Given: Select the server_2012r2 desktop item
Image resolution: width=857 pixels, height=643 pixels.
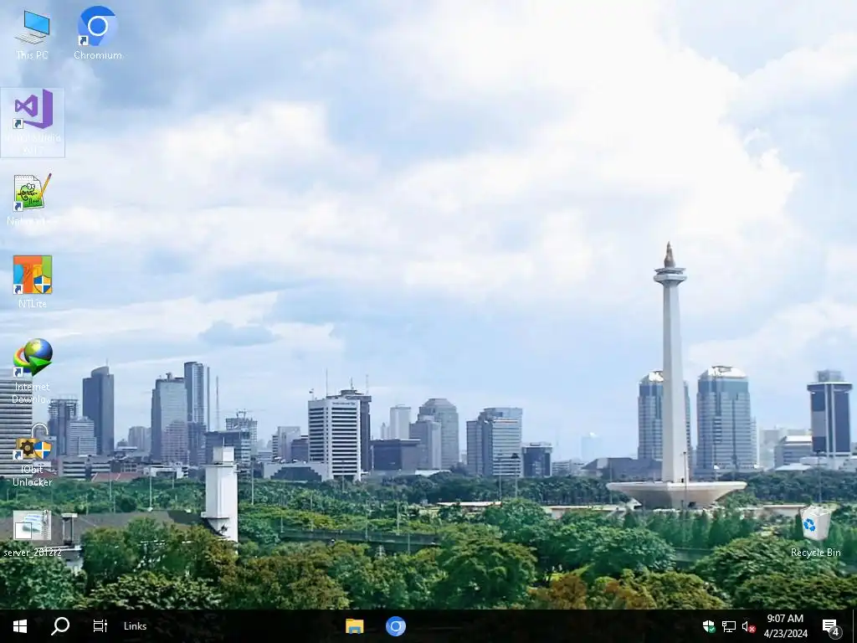Looking at the screenshot, I should coord(33,533).
